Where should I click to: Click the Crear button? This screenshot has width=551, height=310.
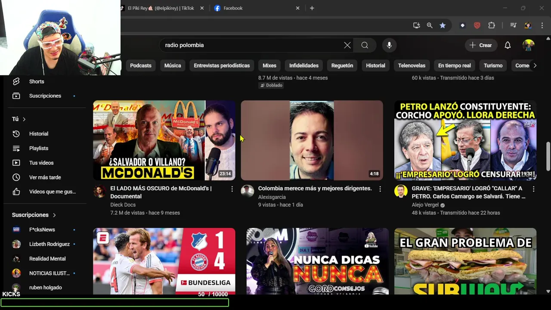pos(480,45)
